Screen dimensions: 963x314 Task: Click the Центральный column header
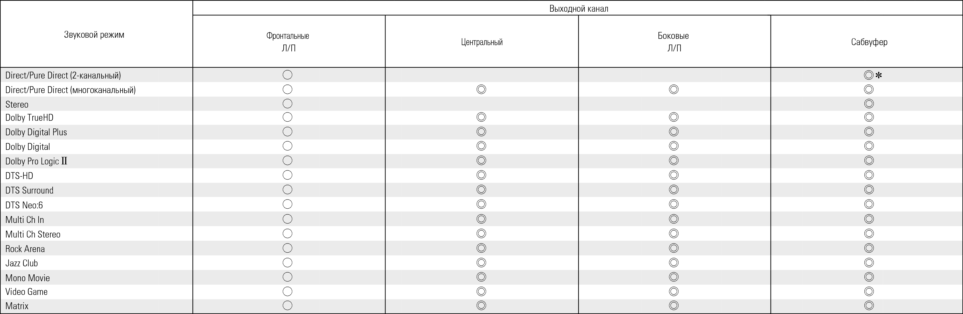(x=481, y=42)
